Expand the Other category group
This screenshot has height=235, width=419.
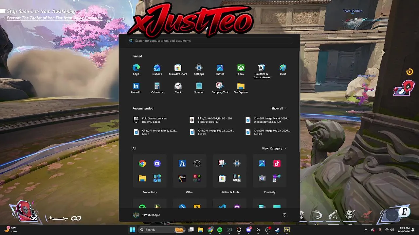coord(190,192)
